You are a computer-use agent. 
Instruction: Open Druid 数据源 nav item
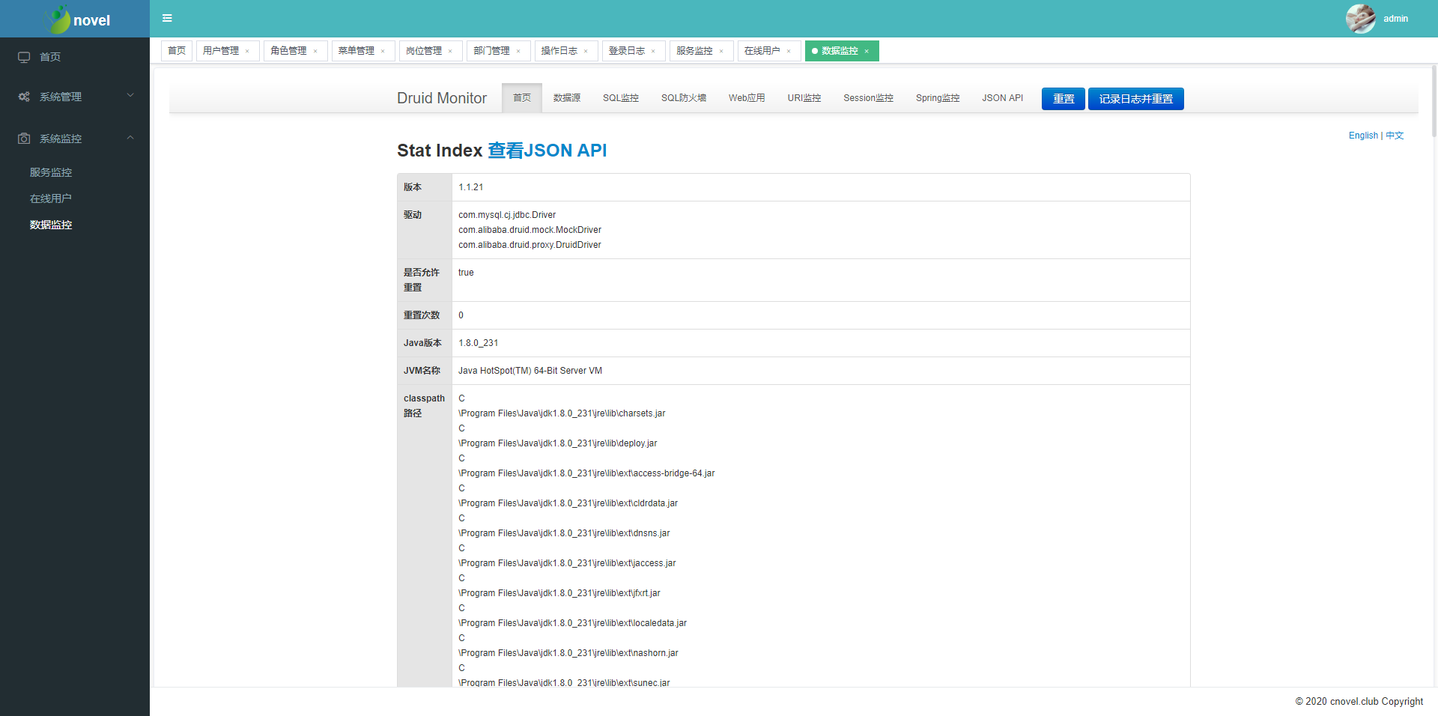click(x=567, y=98)
